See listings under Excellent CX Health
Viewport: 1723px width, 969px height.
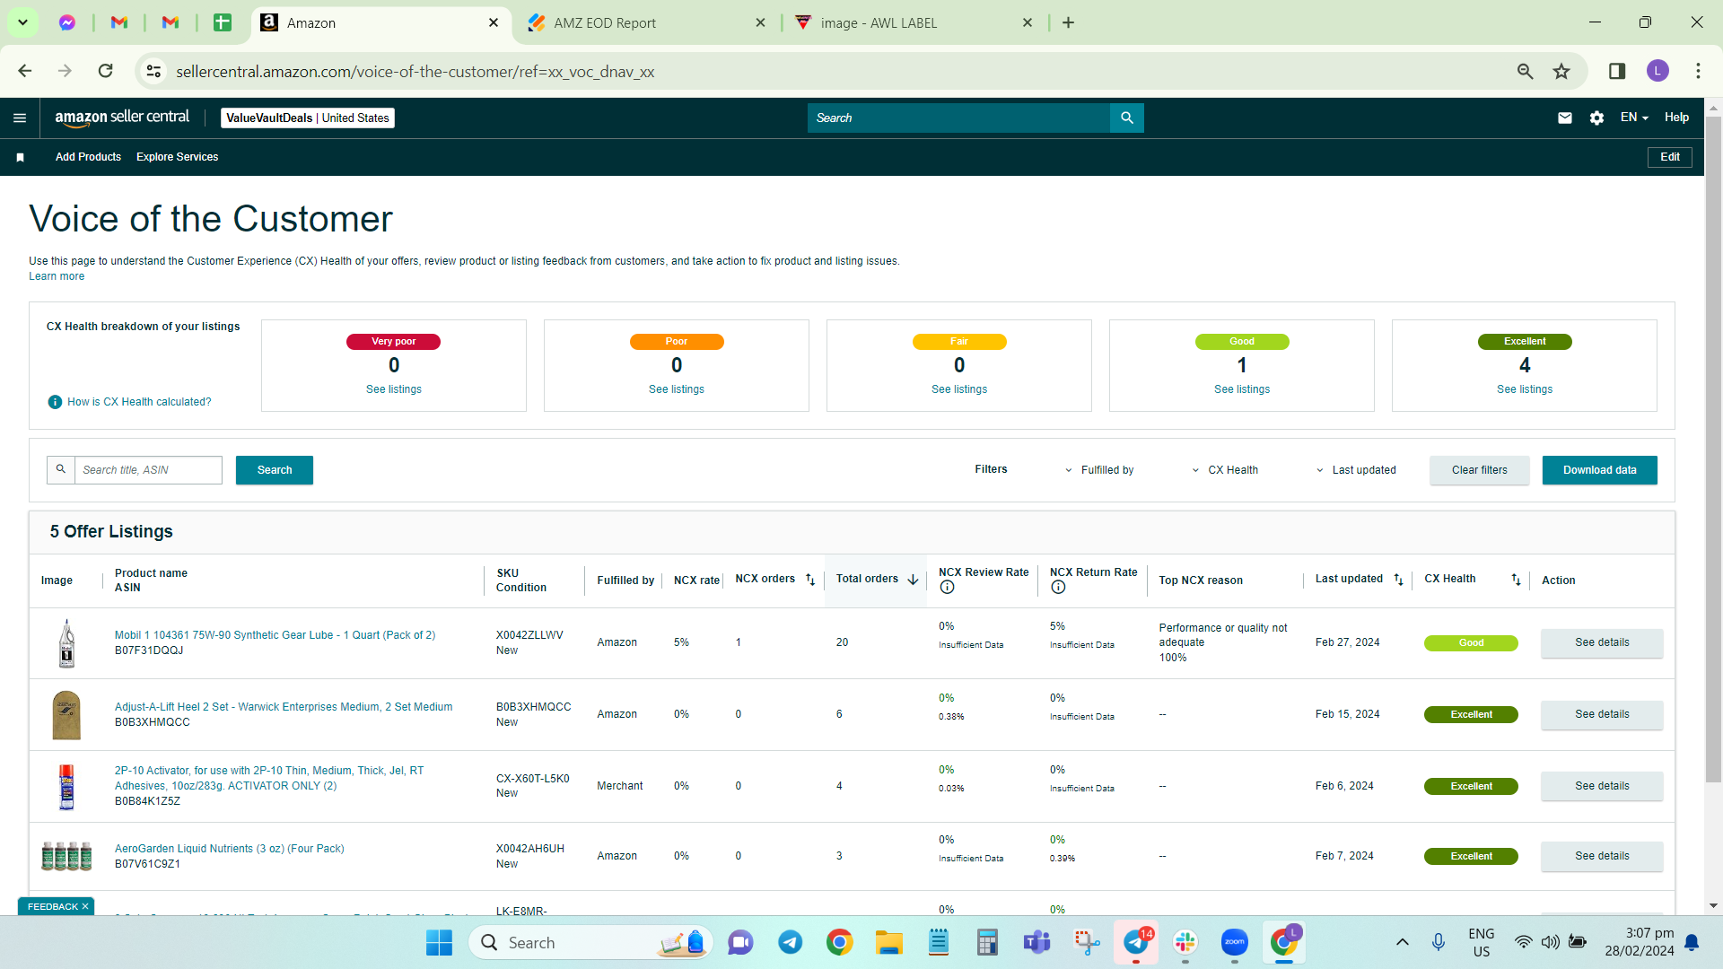pyautogui.click(x=1525, y=389)
